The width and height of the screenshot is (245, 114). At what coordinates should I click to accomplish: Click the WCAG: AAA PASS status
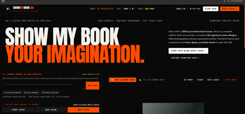(146, 9)
